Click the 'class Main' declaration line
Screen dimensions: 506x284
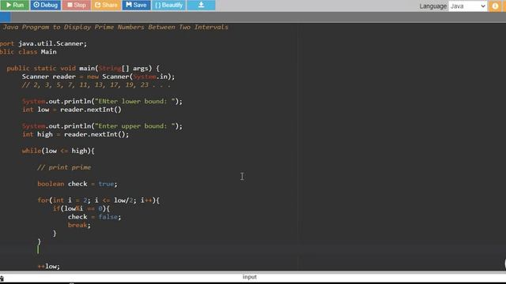(x=28, y=52)
